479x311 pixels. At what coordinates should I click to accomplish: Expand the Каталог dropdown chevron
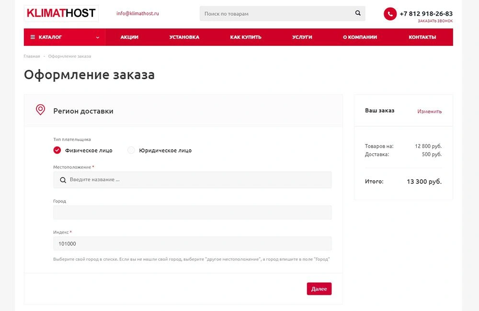[x=98, y=37]
